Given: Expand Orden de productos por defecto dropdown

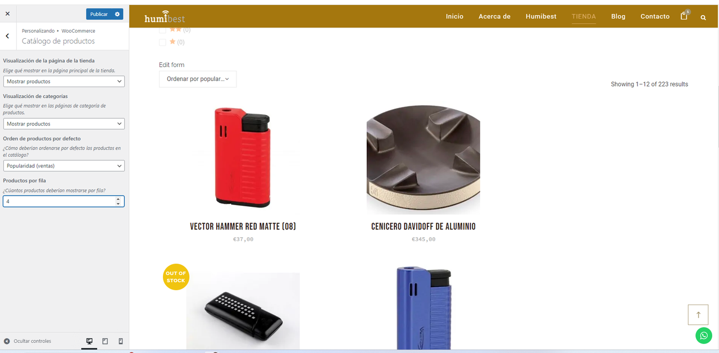Looking at the screenshot, I should [63, 166].
